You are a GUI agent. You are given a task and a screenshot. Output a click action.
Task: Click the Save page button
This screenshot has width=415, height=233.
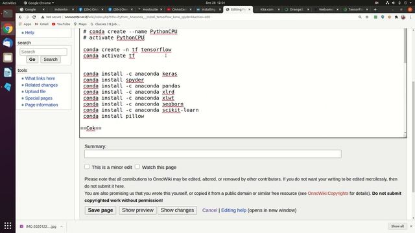(x=101, y=210)
